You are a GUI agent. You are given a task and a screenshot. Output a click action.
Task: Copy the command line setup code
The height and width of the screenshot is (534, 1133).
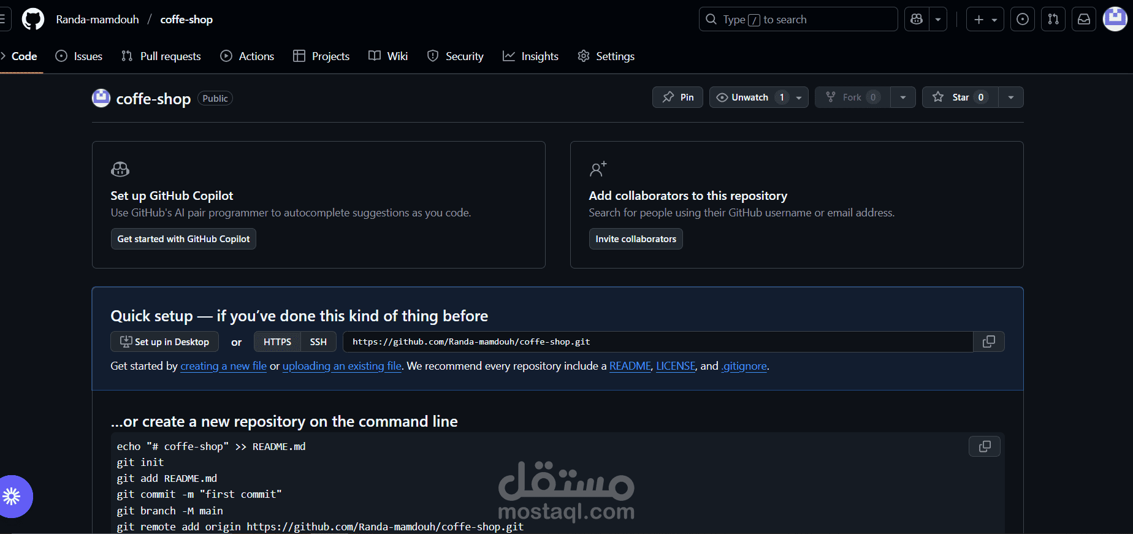click(x=985, y=446)
